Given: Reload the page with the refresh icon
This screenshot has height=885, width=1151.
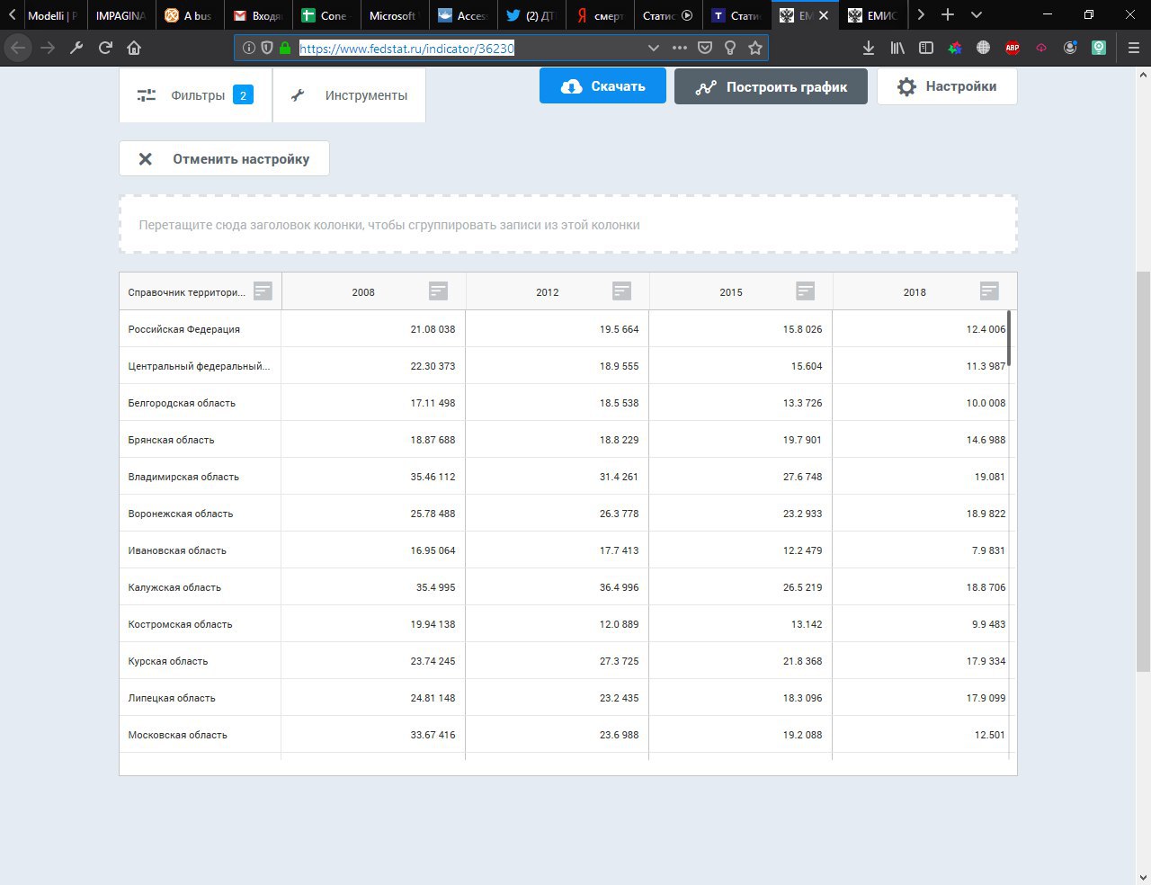Looking at the screenshot, I should tap(105, 48).
